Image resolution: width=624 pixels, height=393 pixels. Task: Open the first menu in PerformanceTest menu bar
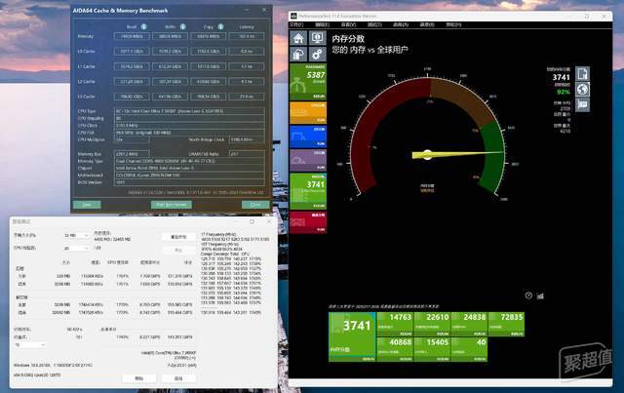[296, 24]
